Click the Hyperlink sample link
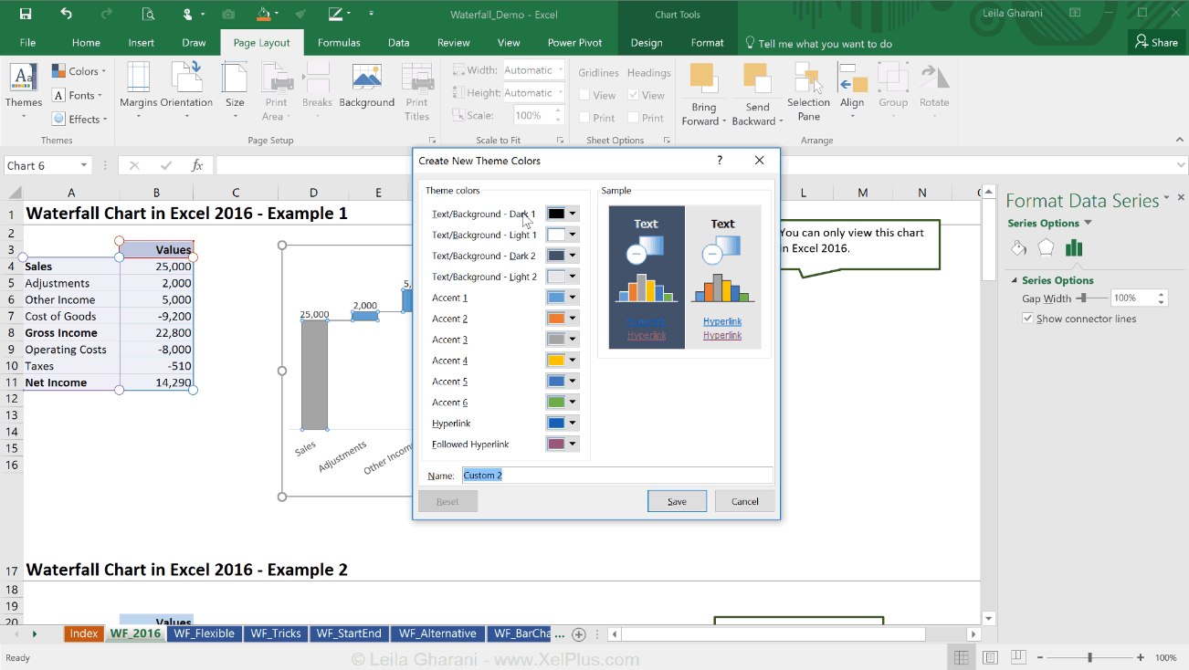Screen dimensions: 1189x670 pos(721,320)
